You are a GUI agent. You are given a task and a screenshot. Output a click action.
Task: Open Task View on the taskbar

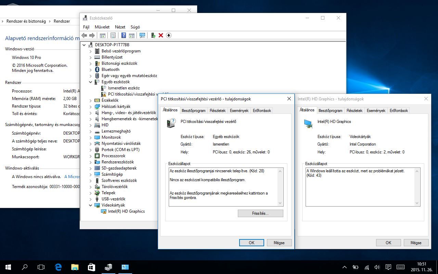41,267
